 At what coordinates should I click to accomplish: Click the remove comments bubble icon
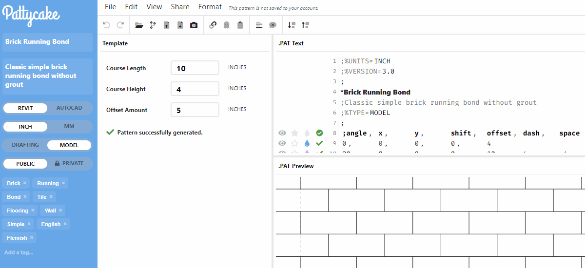pyautogui.click(x=273, y=25)
